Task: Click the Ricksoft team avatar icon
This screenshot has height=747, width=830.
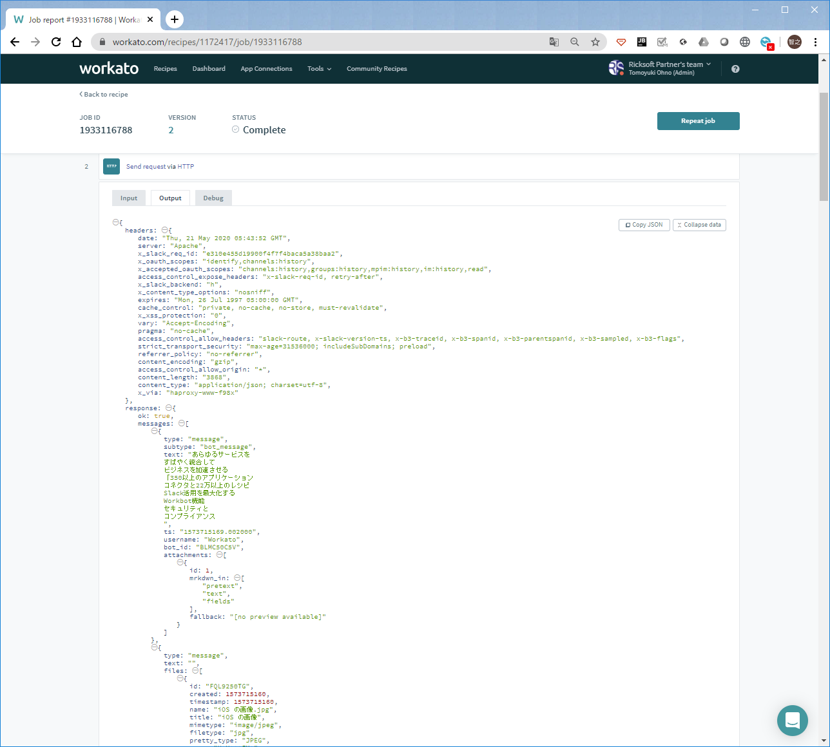Action: click(616, 68)
